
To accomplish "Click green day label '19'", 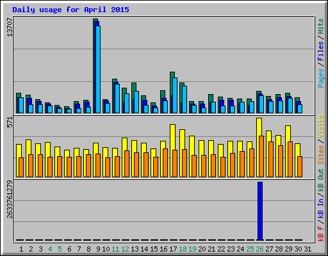I will tap(192, 249).
